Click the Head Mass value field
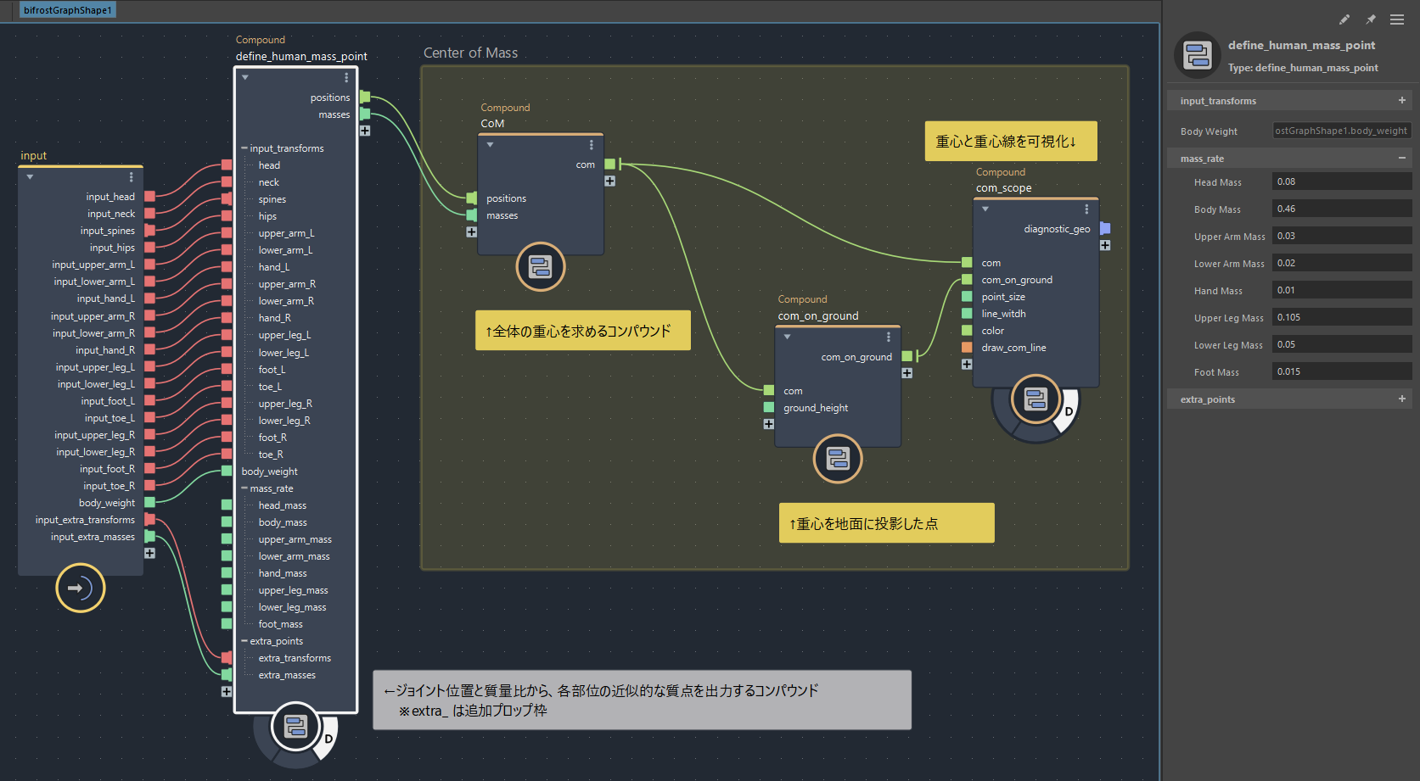This screenshot has width=1420, height=781. pyautogui.click(x=1341, y=182)
